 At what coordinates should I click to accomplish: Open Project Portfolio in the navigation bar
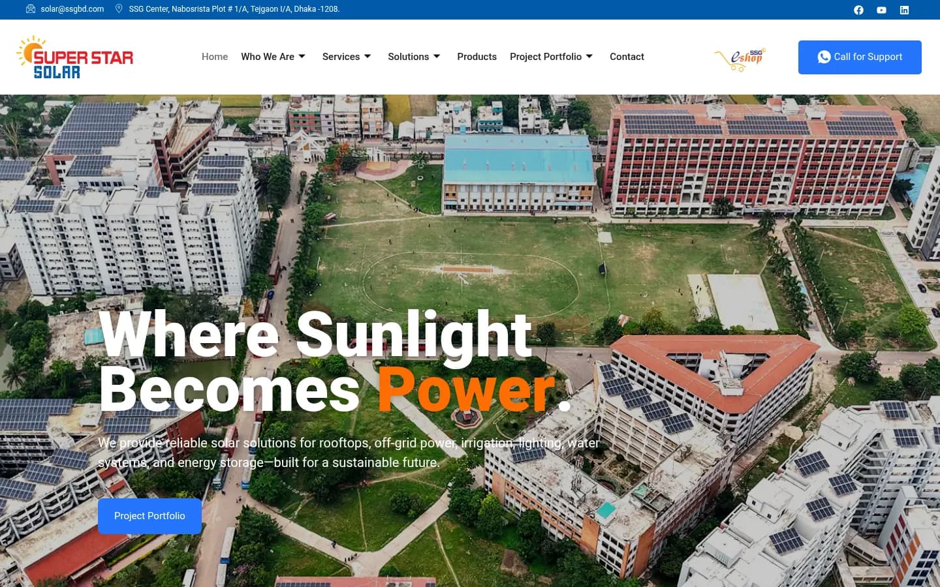(546, 57)
